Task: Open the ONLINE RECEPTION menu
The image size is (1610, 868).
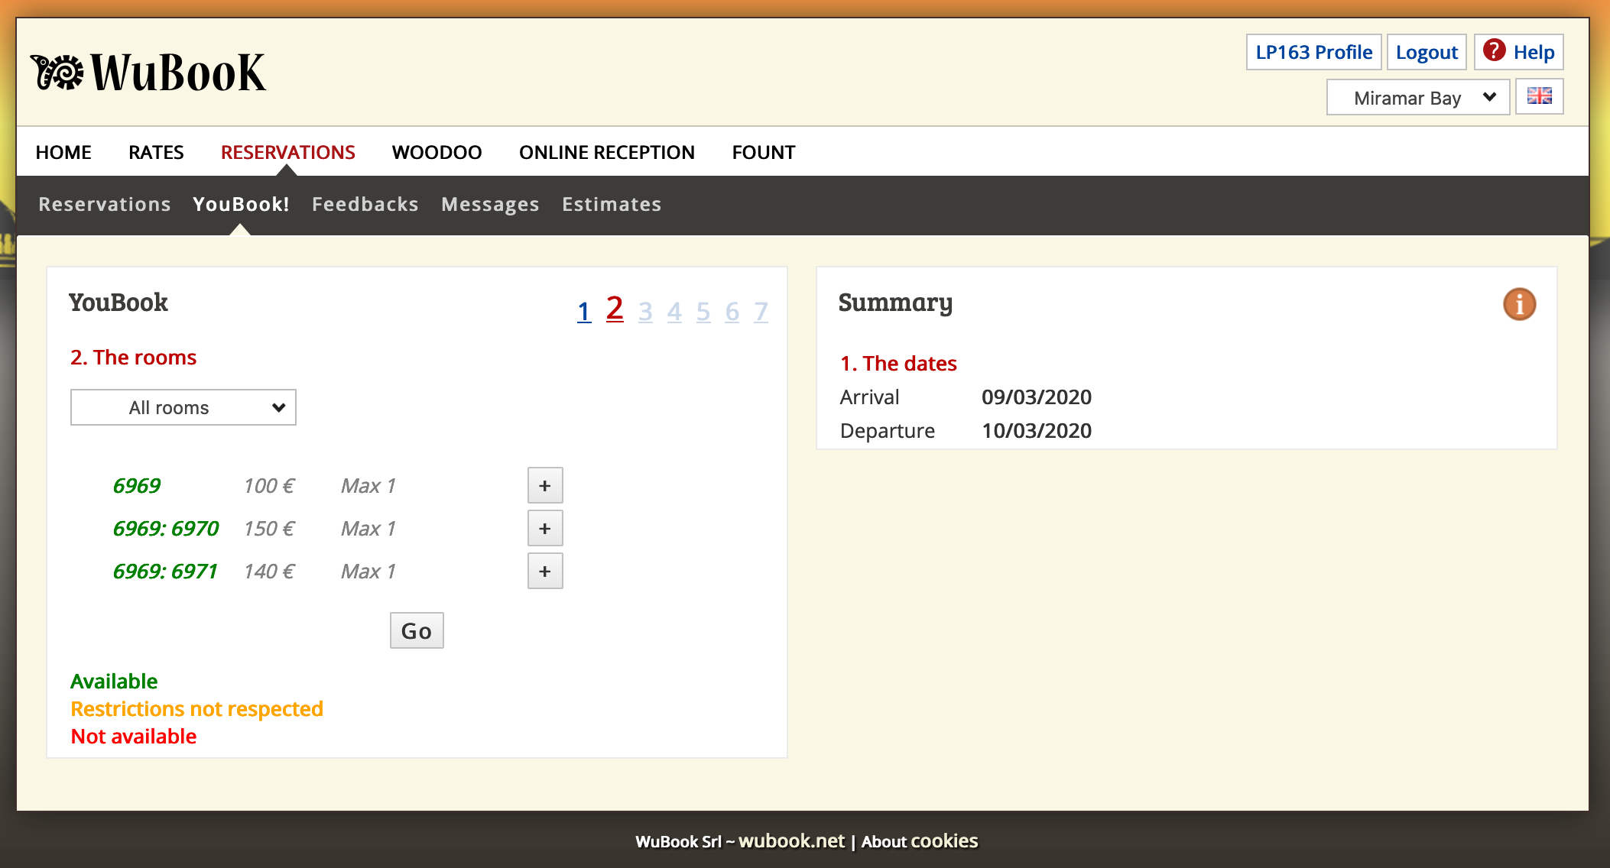Action: pos(607,152)
